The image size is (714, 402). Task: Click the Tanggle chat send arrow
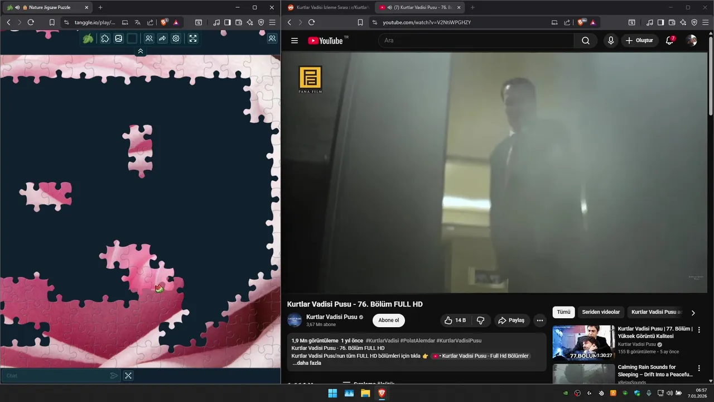(114, 376)
